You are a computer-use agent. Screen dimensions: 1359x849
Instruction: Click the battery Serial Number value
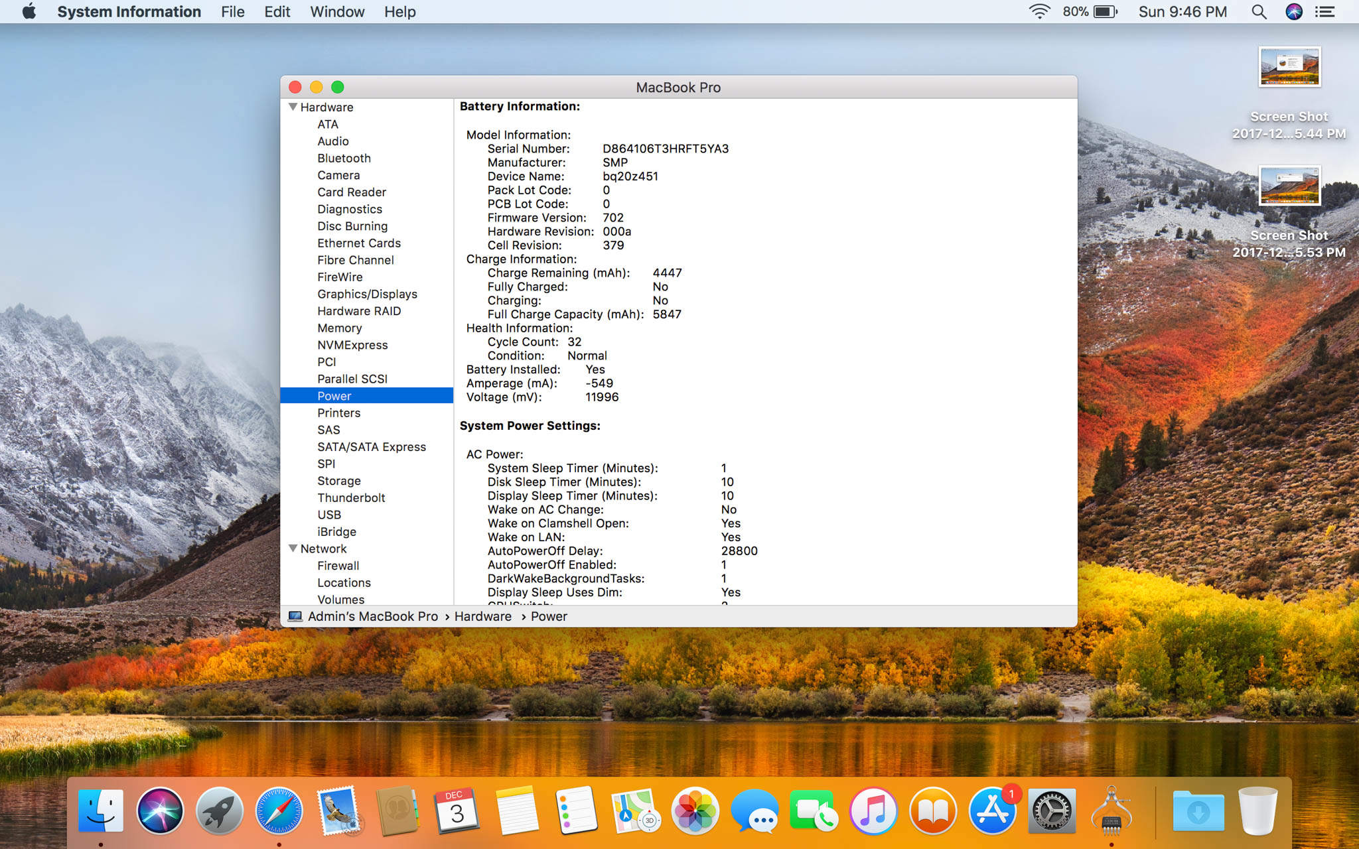tap(666, 149)
